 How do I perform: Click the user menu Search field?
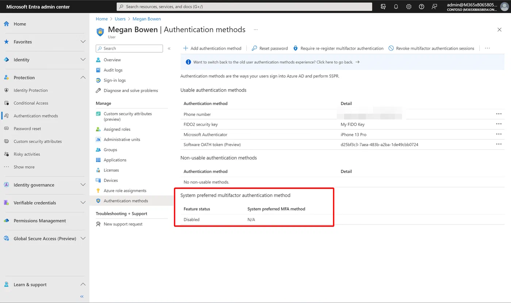[129, 48]
